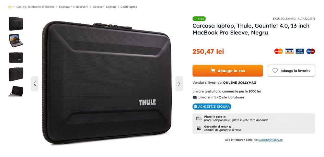324x157 pixels.
Task: Open Laptopuri si accesorii breadcrumb
Action: click(74, 7)
